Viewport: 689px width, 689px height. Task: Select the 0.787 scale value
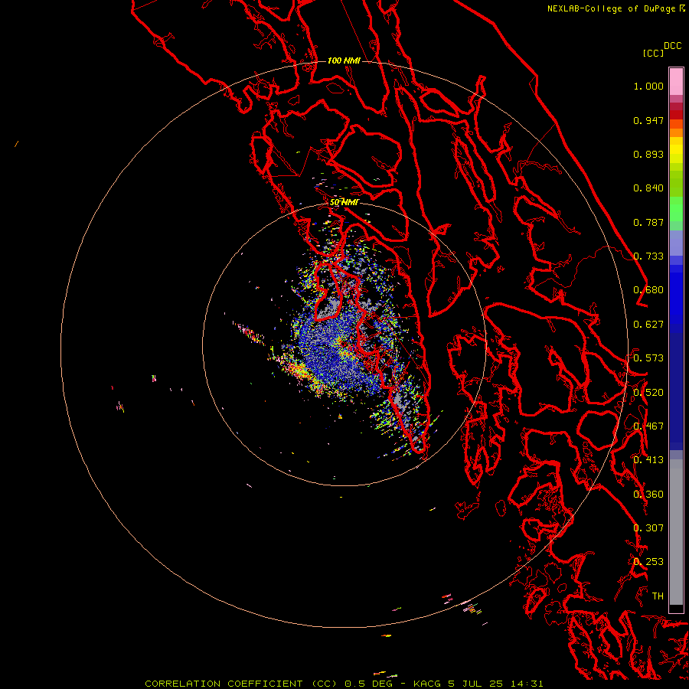[x=648, y=222]
